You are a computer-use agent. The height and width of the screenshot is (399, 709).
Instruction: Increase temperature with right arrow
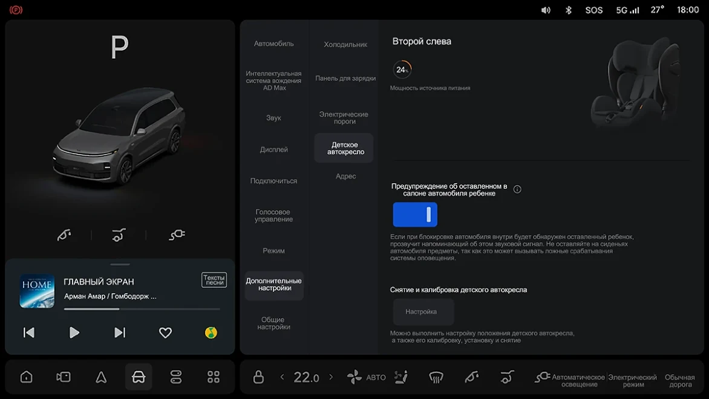pyautogui.click(x=331, y=377)
